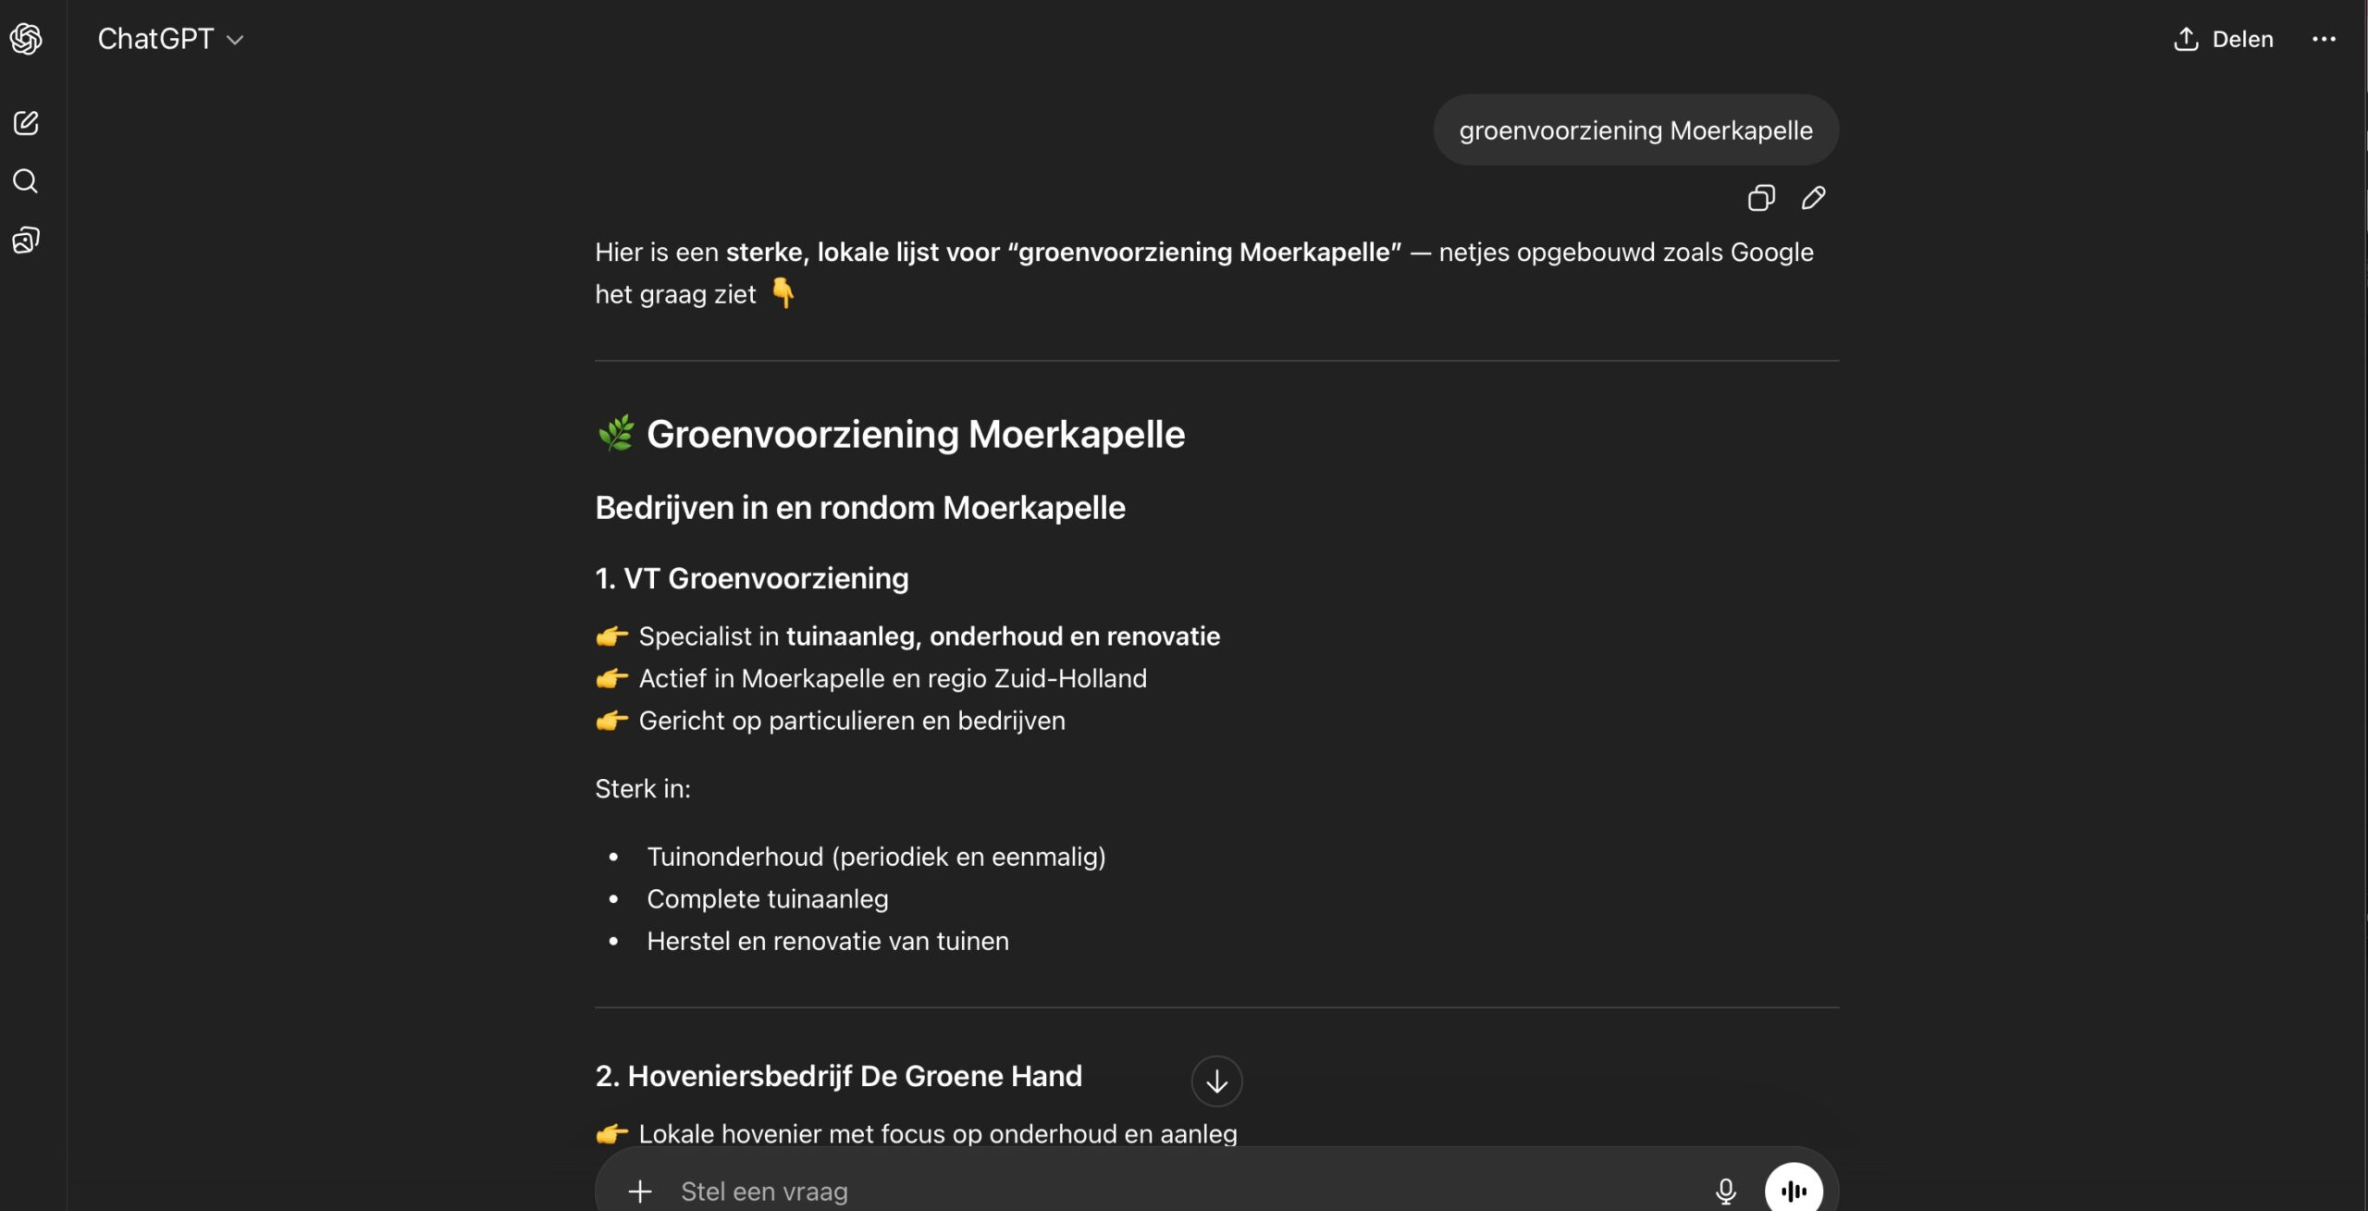Screen dimensions: 2368x1211
Task: Select the '1. VT Groenvoorziening' heading
Action: 751,578
